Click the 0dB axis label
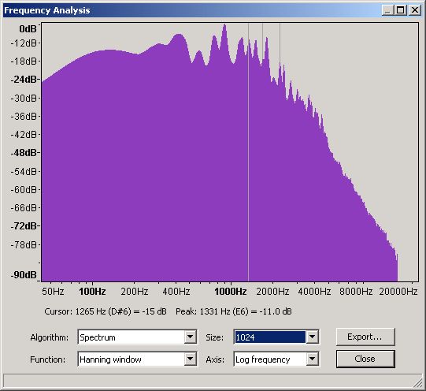The width and height of the screenshot is (426, 391). pos(28,28)
